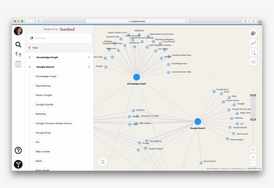
Task: Open the note edit button on the graph
Action: [103, 162]
